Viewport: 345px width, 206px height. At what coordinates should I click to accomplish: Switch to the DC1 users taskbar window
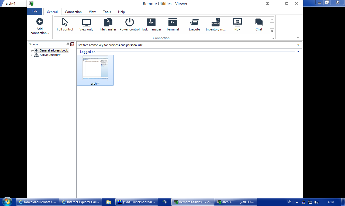point(136,202)
